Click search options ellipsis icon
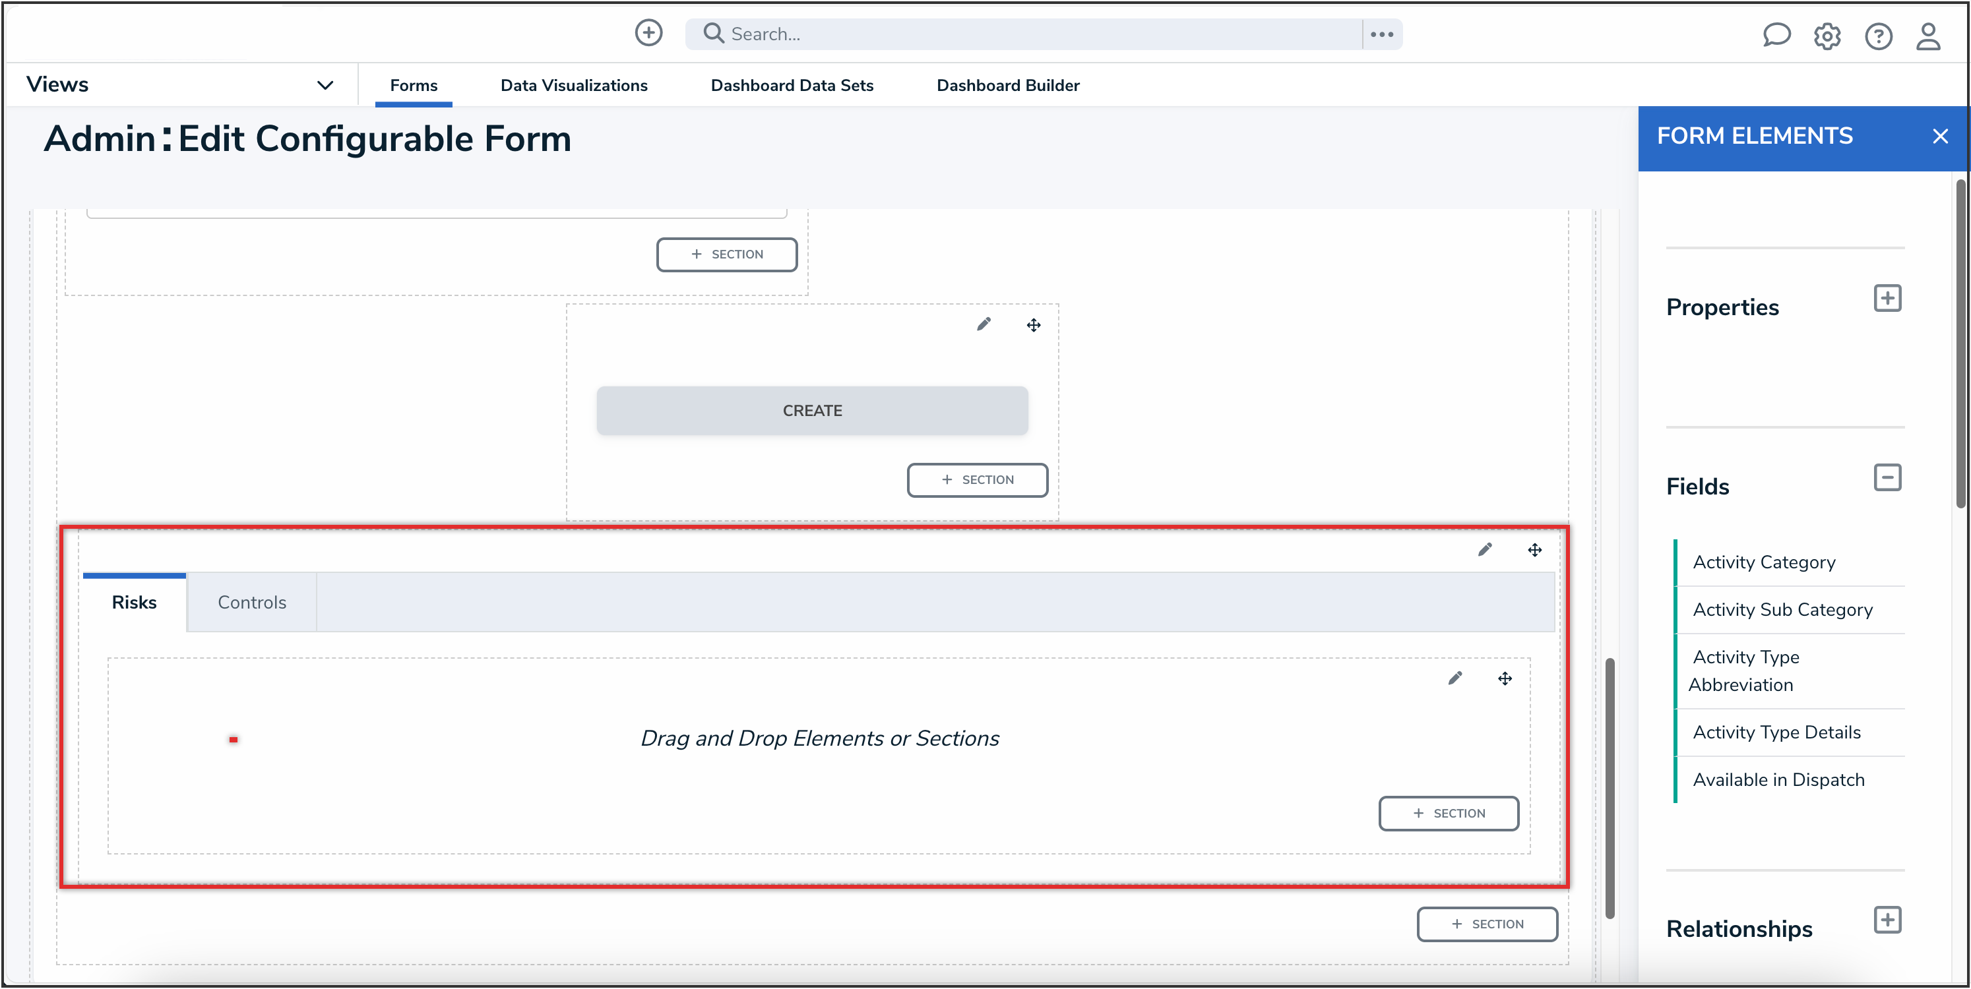This screenshot has height=989, width=1971. 1382,34
